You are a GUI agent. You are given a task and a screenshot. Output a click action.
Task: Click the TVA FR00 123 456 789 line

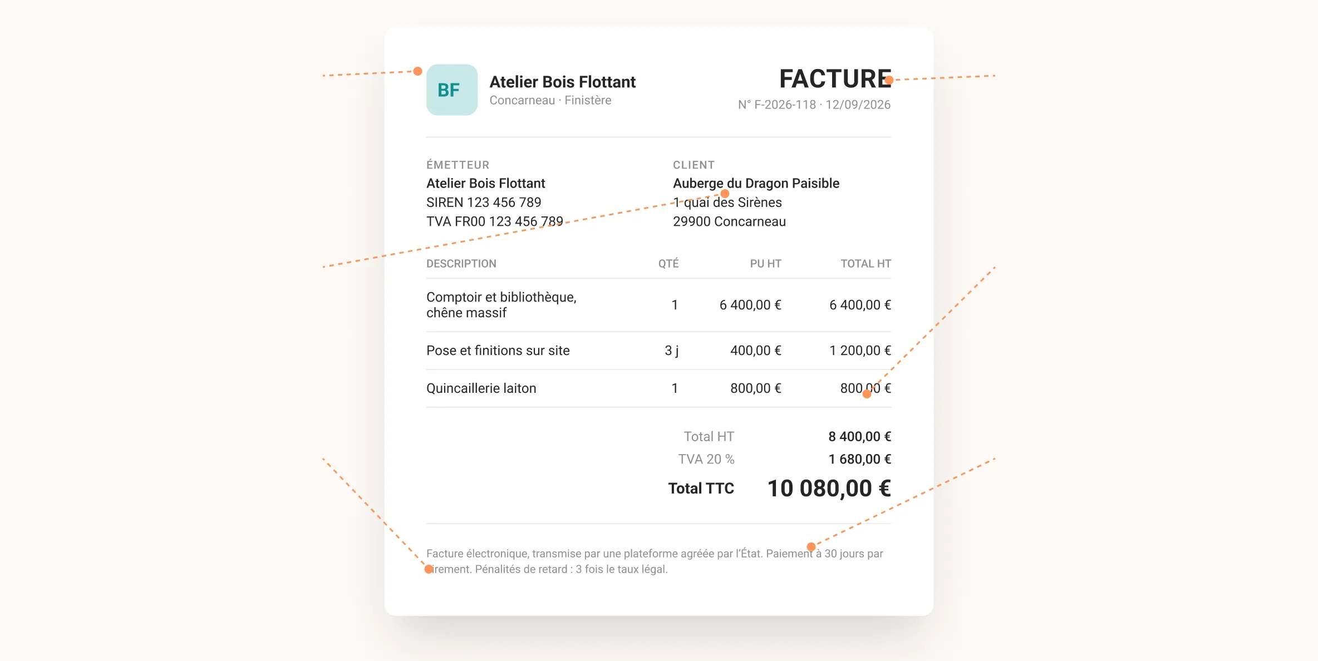click(495, 221)
